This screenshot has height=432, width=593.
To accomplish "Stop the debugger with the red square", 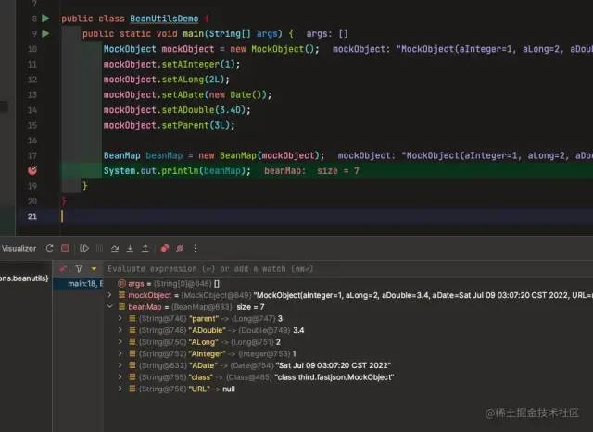I will point(65,248).
